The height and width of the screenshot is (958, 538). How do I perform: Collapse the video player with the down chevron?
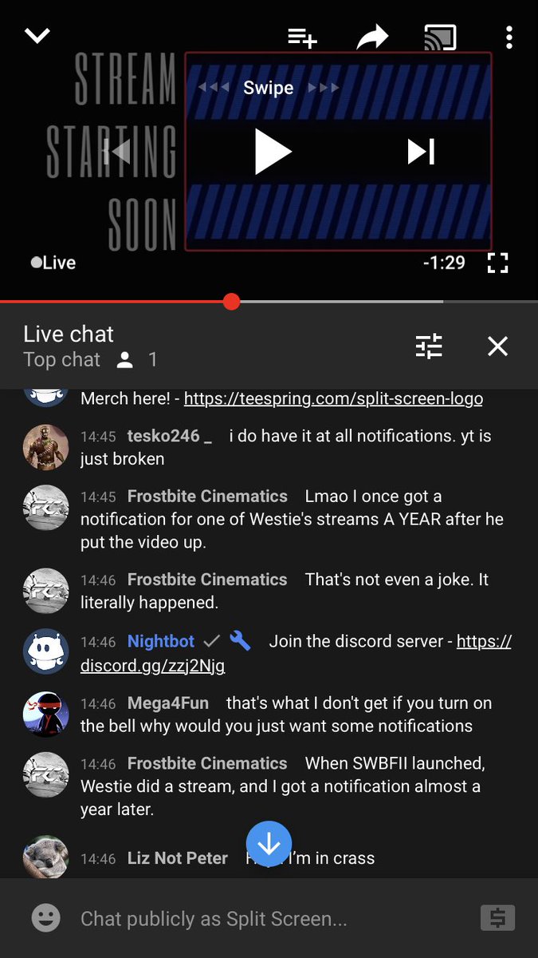pyautogui.click(x=37, y=36)
